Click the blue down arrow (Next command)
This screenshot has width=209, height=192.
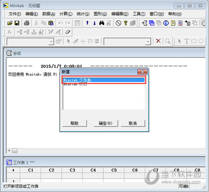click(x=94, y=23)
